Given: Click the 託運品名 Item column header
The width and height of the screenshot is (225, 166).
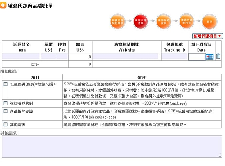Looking at the screenshot, I should tap(22, 47).
